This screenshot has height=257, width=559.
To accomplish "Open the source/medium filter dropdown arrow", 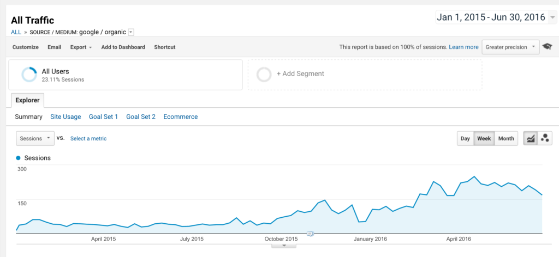I will click(131, 32).
